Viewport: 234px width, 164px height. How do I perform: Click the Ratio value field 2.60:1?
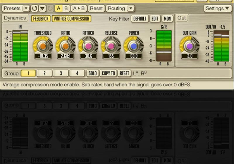tap(66, 56)
